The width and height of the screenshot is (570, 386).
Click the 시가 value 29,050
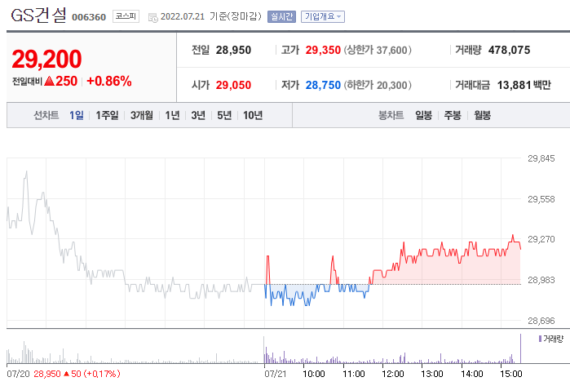pos(233,85)
